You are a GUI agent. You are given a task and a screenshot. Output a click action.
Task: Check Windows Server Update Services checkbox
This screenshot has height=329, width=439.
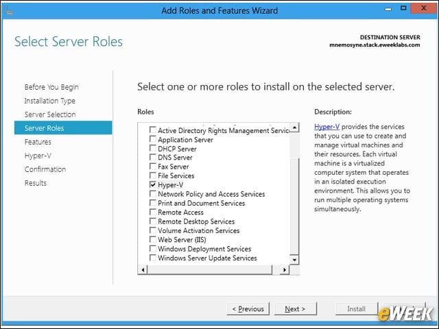(x=153, y=258)
